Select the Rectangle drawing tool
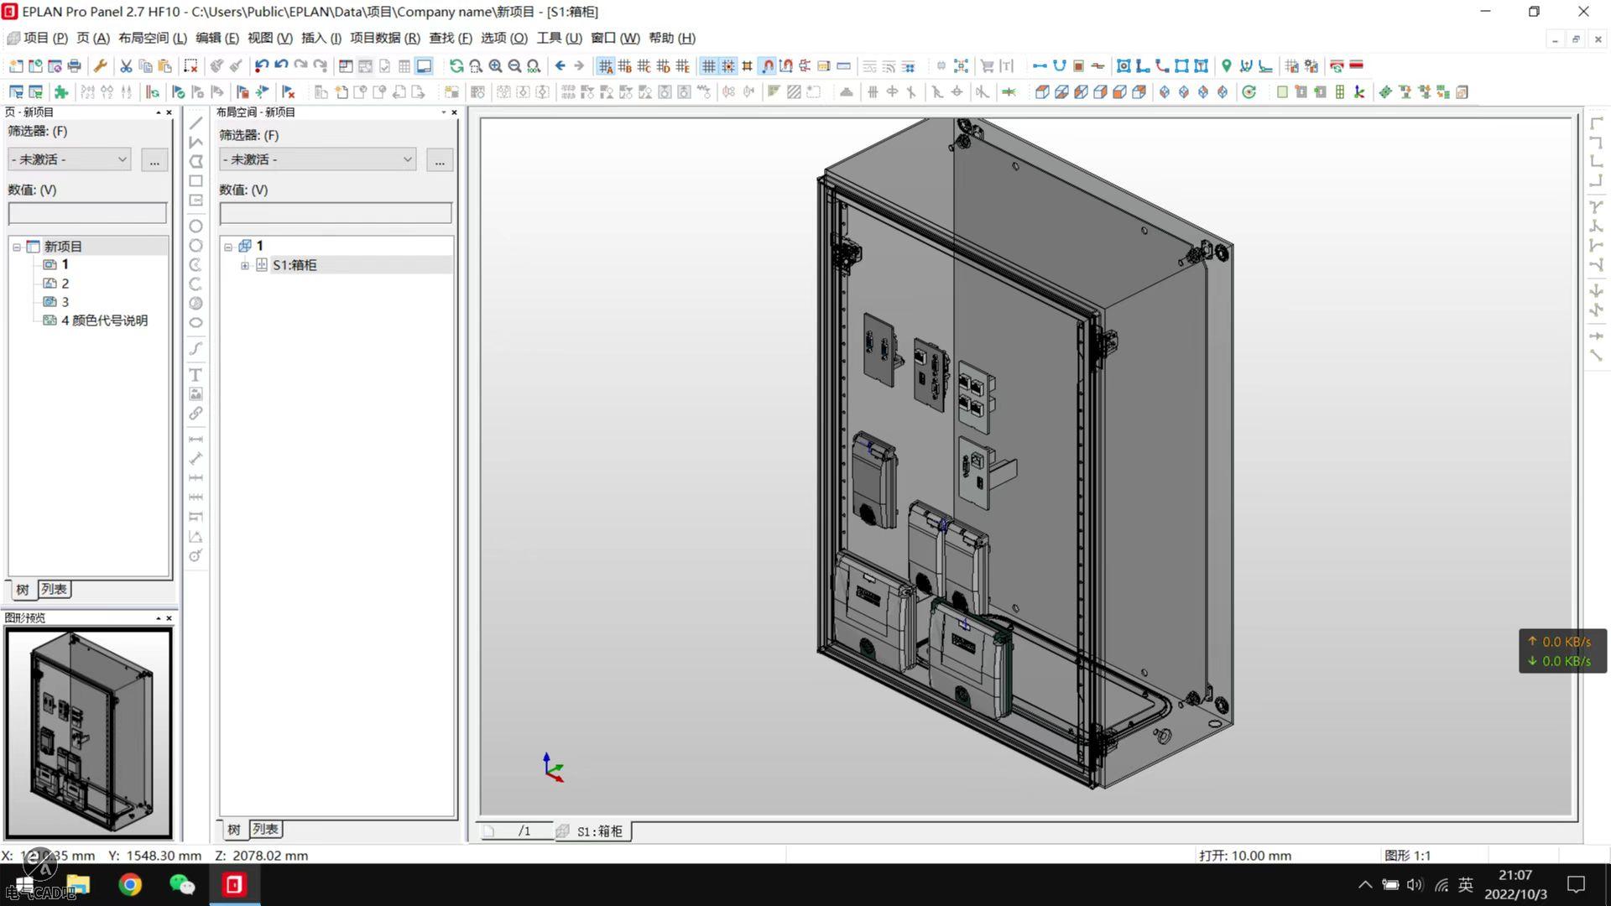The width and height of the screenshot is (1611, 906). click(196, 181)
